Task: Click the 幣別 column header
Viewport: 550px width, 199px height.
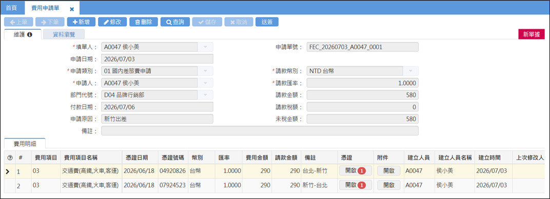Action: (202, 157)
